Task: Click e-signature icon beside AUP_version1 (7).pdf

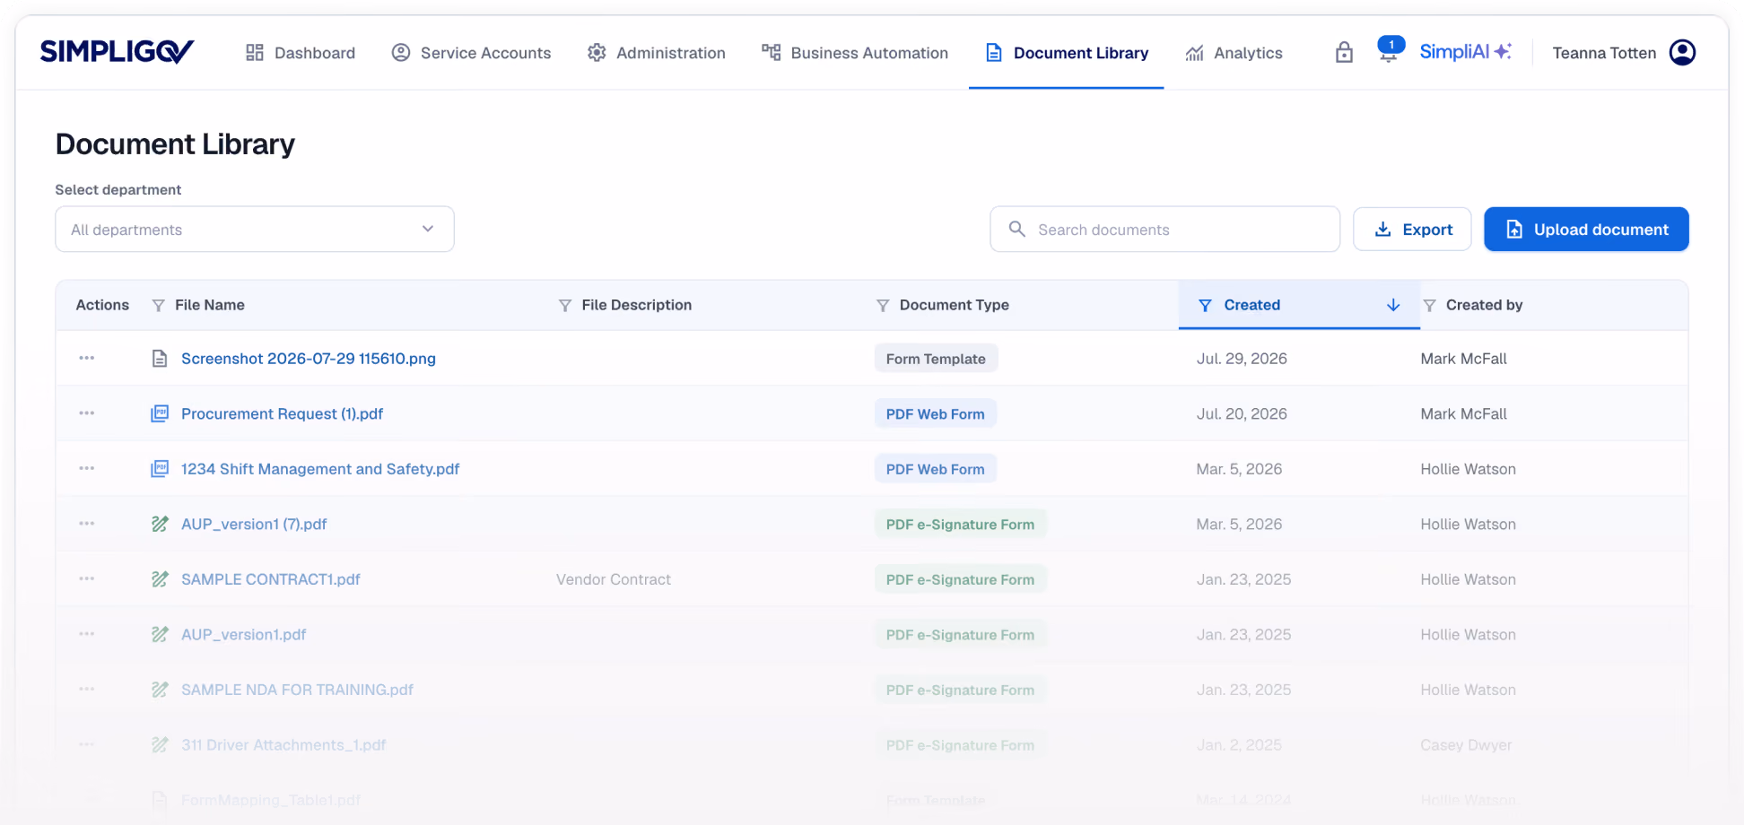Action: tap(160, 524)
